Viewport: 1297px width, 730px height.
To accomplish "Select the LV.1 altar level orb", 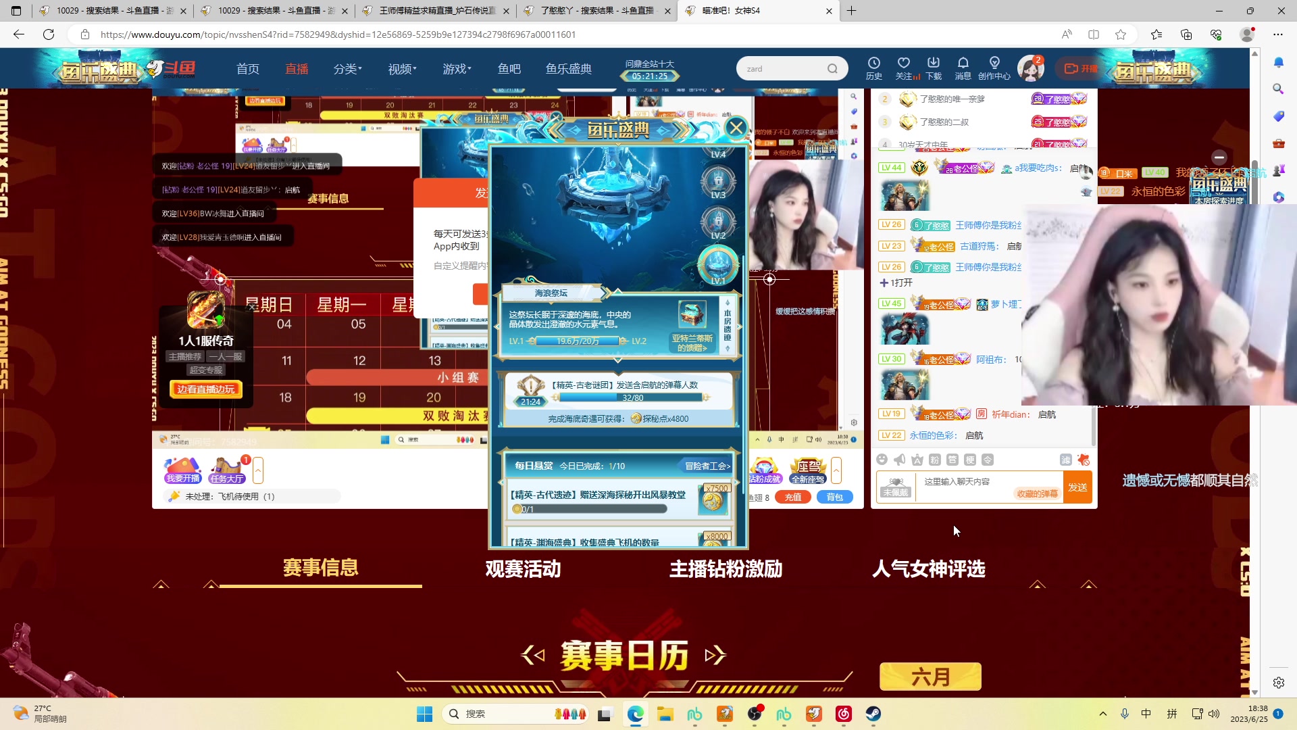I will (718, 266).
